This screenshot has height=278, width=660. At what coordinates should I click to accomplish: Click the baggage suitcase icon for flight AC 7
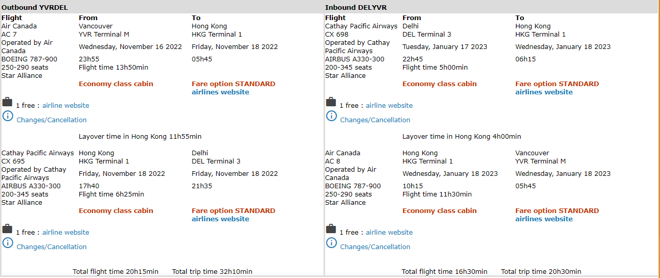click(x=7, y=102)
